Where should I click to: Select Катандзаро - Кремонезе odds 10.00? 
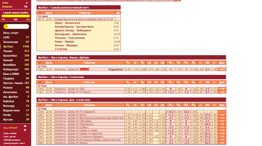(x=117, y=34)
